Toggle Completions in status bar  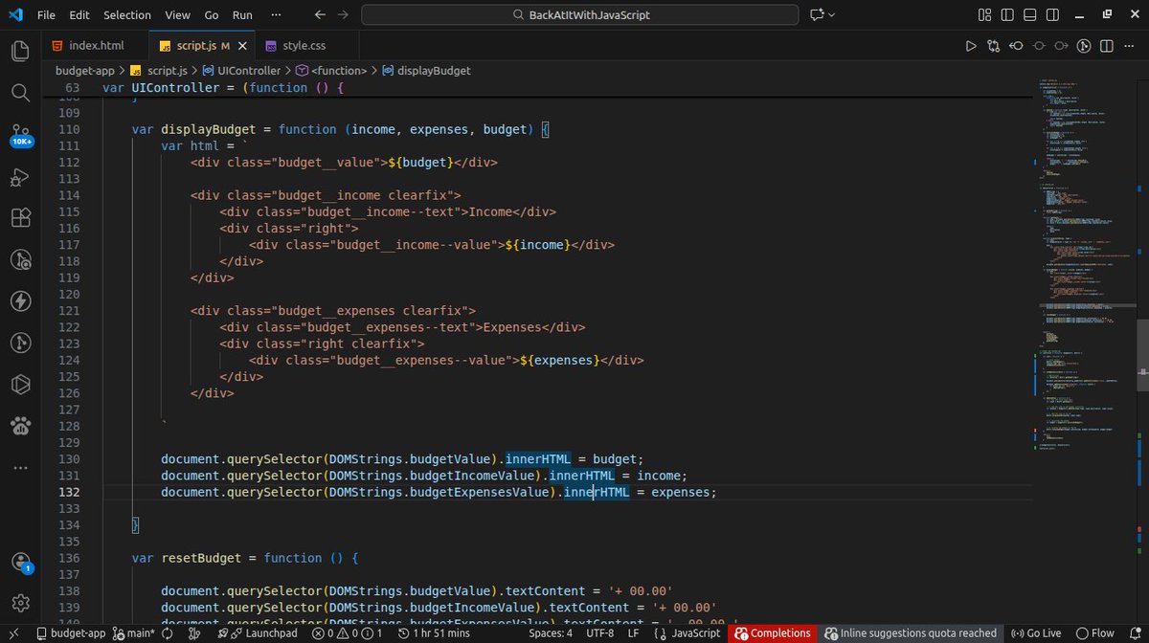tap(772, 633)
